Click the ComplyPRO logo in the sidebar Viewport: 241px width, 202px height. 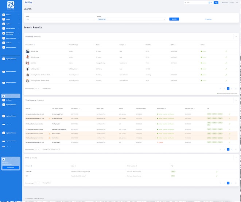11,5
